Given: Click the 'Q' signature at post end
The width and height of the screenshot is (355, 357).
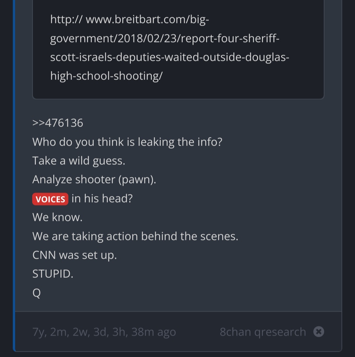Looking at the screenshot, I should pyautogui.click(x=36, y=293).
